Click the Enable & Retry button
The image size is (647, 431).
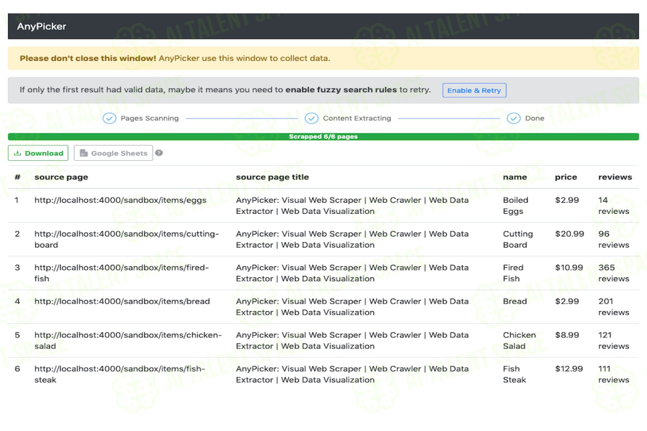pos(474,91)
